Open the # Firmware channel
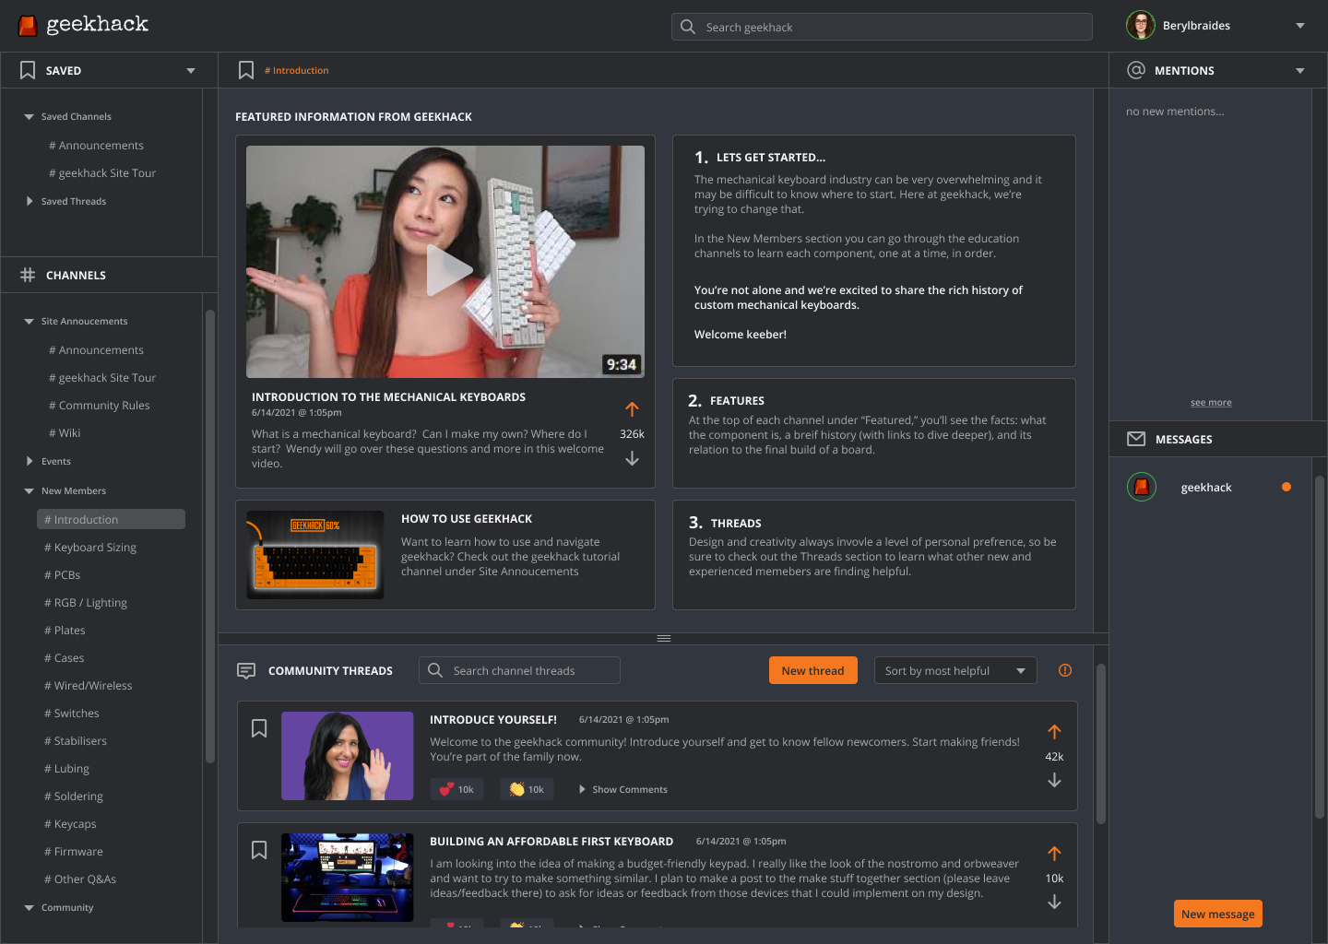The height and width of the screenshot is (944, 1328). pyautogui.click(x=74, y=852)
